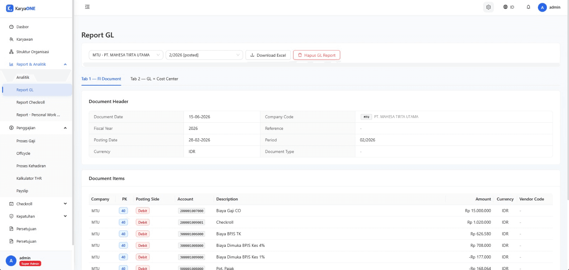
Task: Toggle the sidebar collapse icon
Action: coord(87,7)
